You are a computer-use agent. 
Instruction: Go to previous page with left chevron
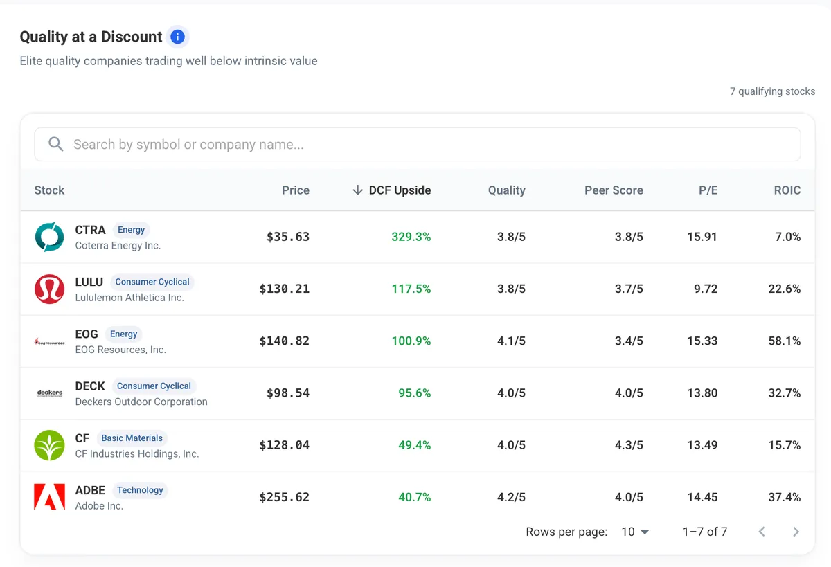(x=762, y=532)
